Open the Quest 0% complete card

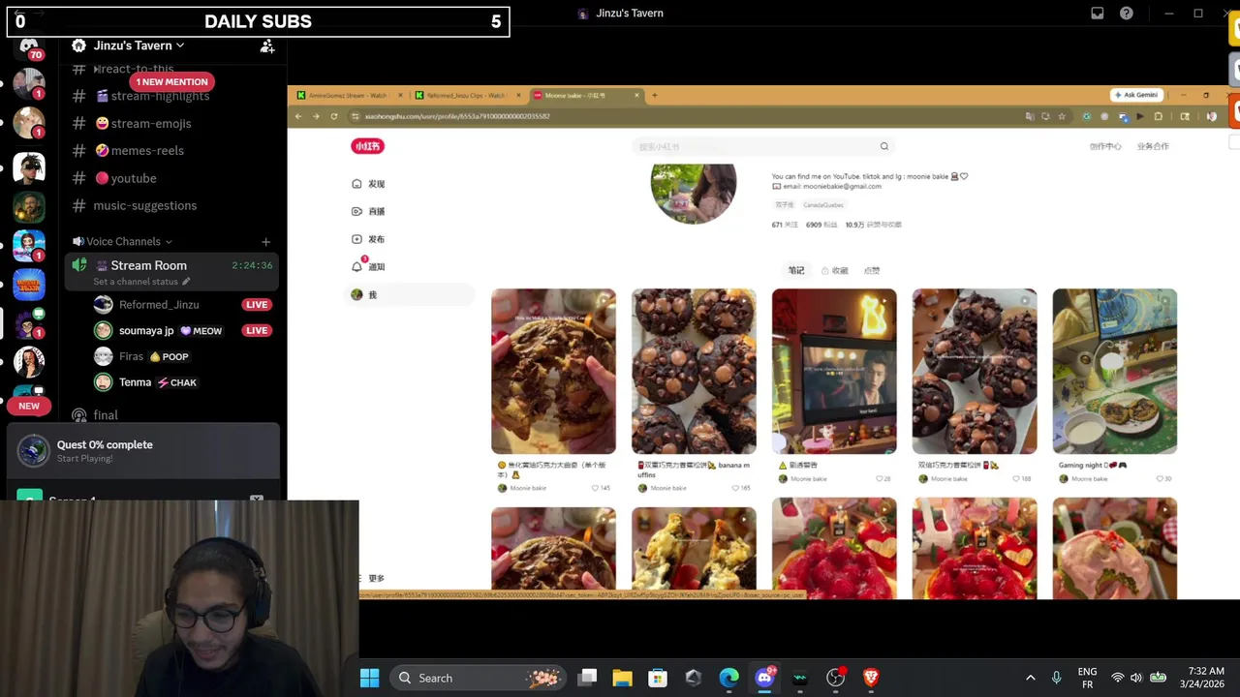[143, 451]
